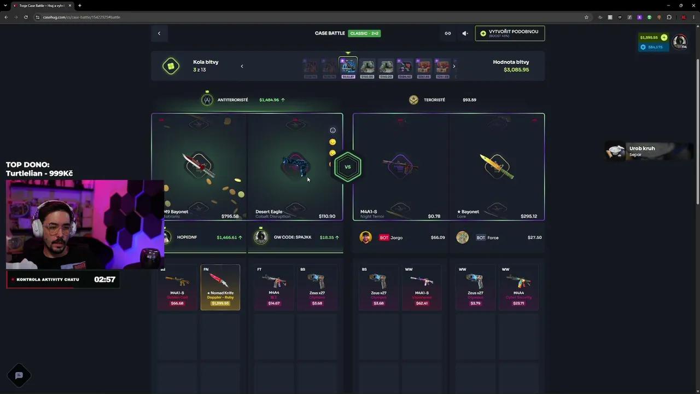The image size is (700, 394).
Task: Open the Desert Eagle Cobalt Disruption drop
Action: 295,167
